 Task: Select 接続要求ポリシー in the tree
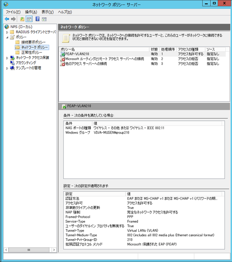point(33,42)
